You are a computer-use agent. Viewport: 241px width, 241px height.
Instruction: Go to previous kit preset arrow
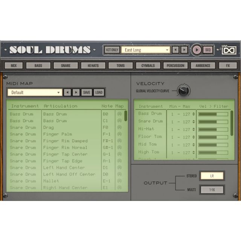(x=175, y=50)
